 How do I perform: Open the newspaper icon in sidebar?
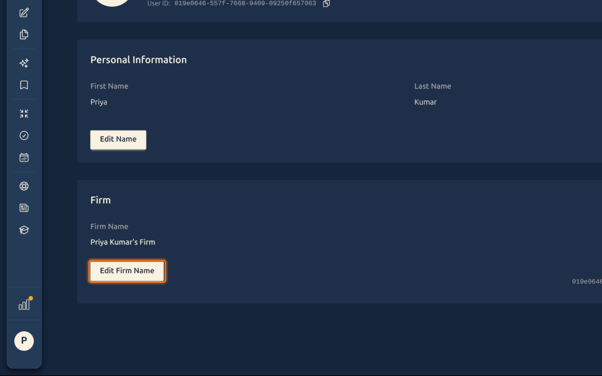click(x=24, y=208)
